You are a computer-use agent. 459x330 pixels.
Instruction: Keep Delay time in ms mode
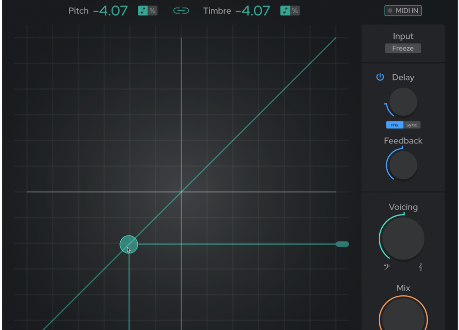(x=395, y=124)
